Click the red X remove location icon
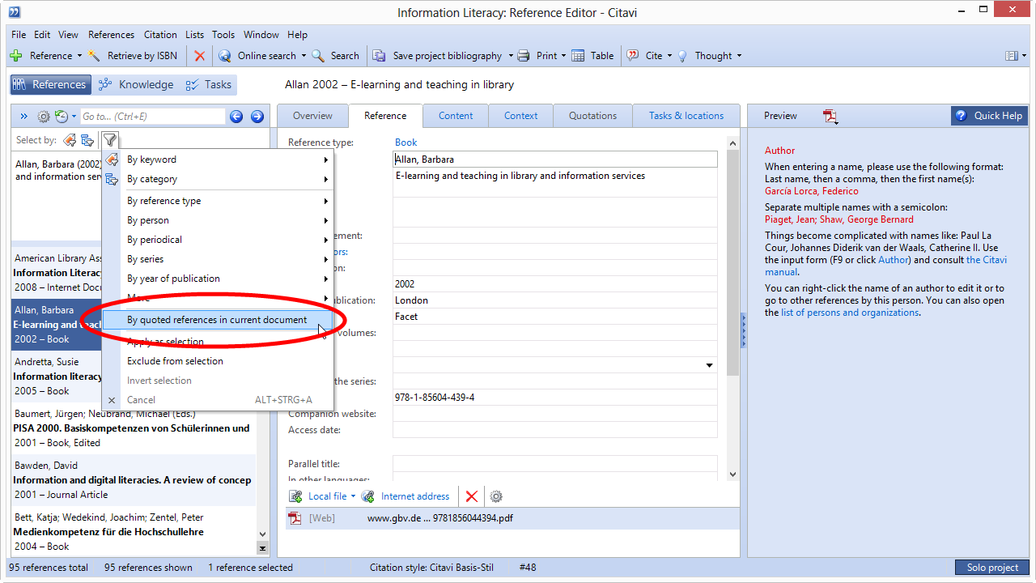The width and height of the screenshot is (1036, 583). coord(472,496)
